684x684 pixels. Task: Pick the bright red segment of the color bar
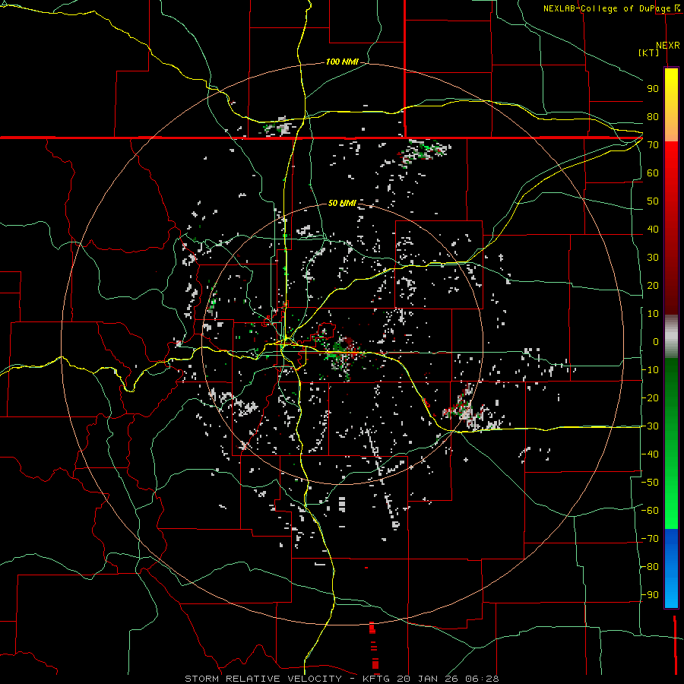671,156
